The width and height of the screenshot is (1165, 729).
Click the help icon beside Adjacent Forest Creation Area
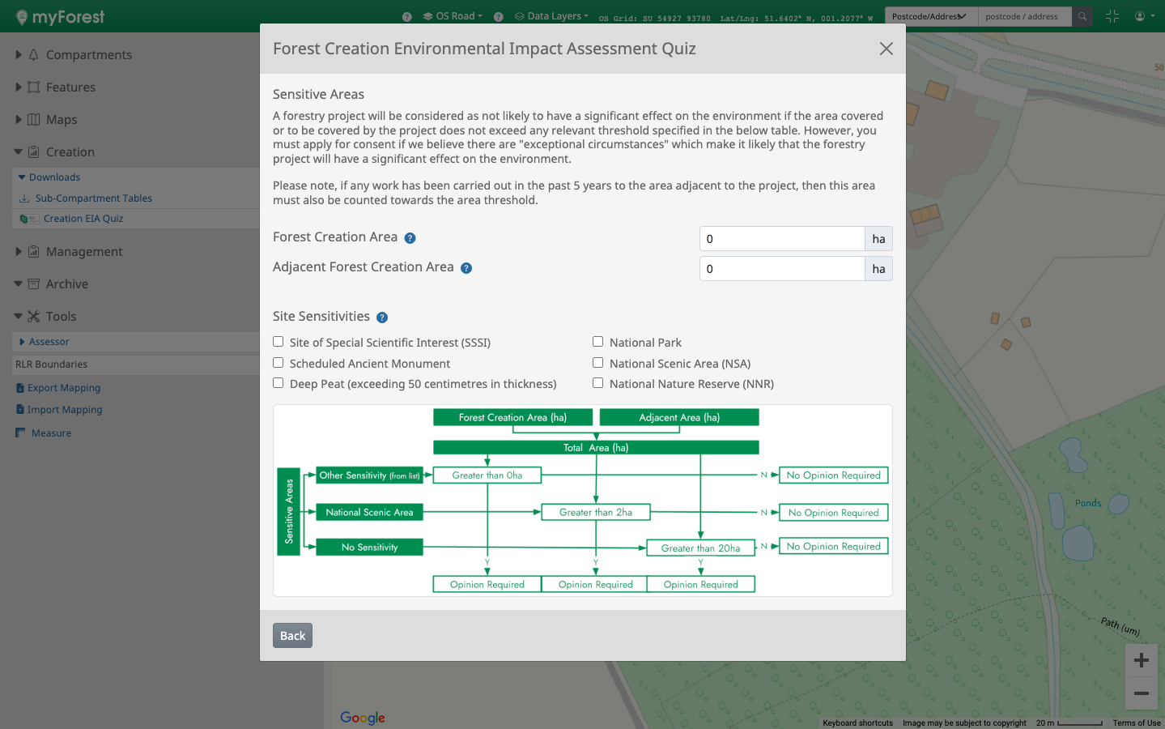[x=466, y=268]
